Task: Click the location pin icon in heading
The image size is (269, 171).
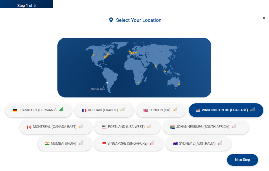Action: coord(111,20)
